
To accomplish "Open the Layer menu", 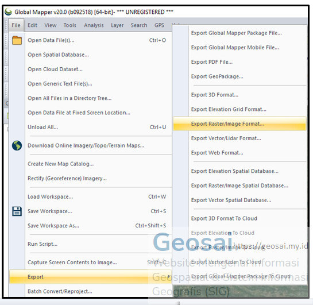I will pos(117,25).
